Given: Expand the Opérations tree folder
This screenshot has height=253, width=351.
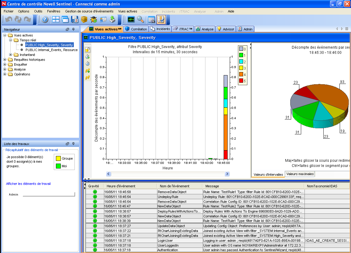Looking at the screenshot, I should pos(5,74).
